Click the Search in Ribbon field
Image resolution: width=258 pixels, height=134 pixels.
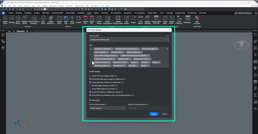point(243,13)
